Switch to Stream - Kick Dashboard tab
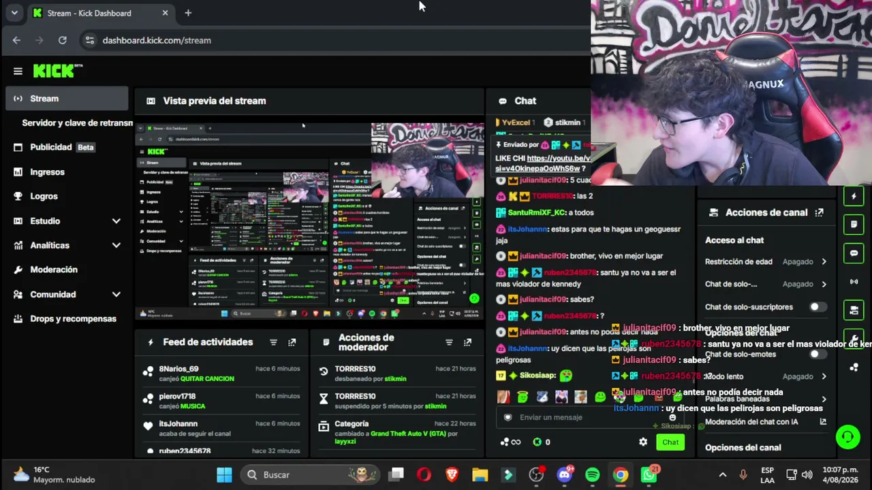The height and width of the screenshot is (490, 872). (101, 13)
